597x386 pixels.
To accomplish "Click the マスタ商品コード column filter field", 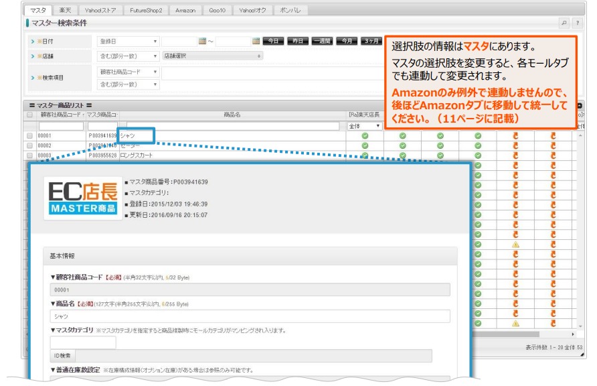I will point(103,126).
